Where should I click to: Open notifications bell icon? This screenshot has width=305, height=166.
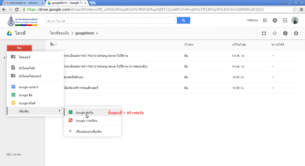tap(275, 20)
